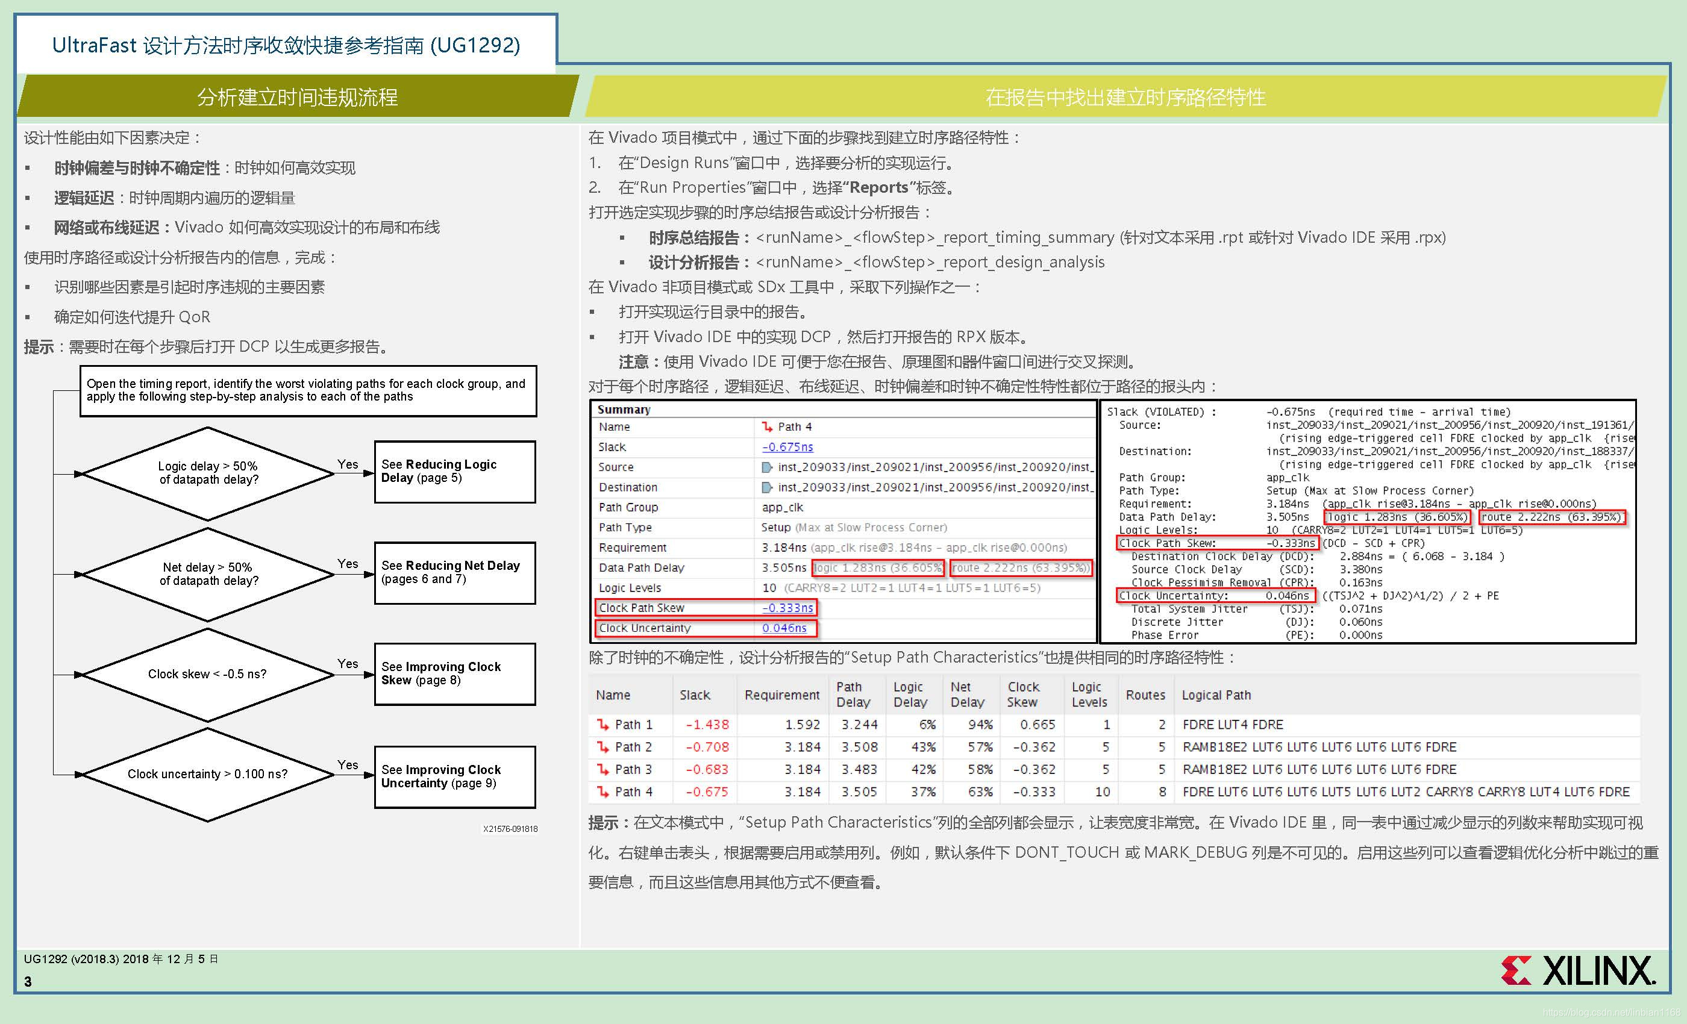This screenshot has width=1687, height=1024.
Task: Select the 'Clock uncertainty > 0.100 ns?' diamond
Action: coord(208,774)
